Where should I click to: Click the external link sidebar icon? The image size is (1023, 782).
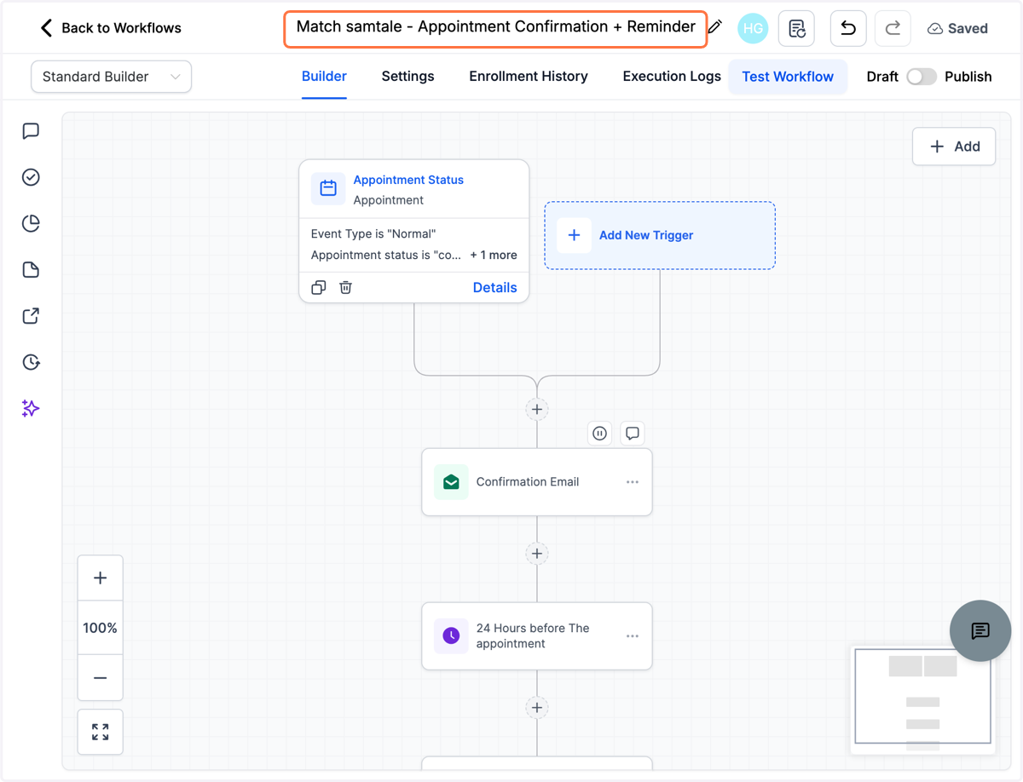click(31, 316)
